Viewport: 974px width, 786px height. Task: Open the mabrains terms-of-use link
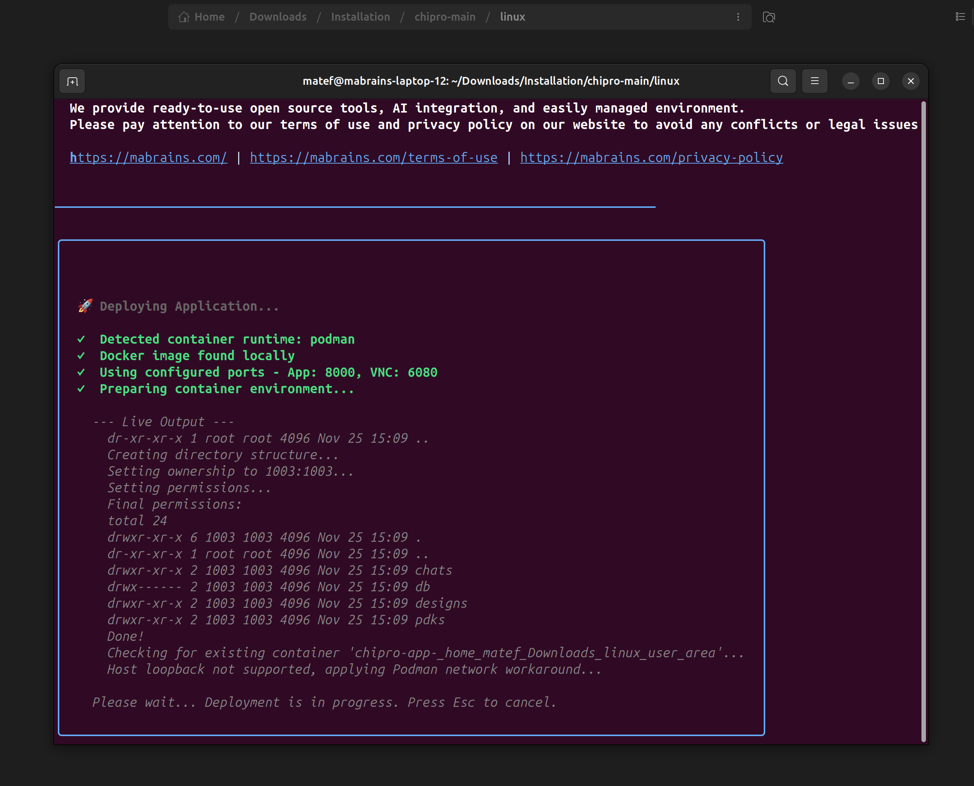pos(373,158)
